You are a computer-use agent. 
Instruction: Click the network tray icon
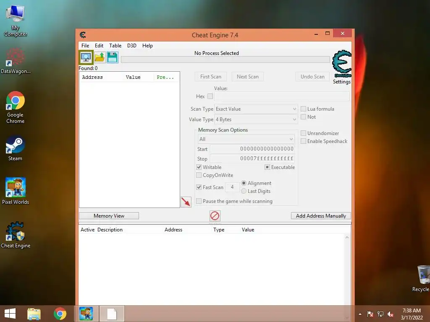pyautogui.click(x=380, y=314)
